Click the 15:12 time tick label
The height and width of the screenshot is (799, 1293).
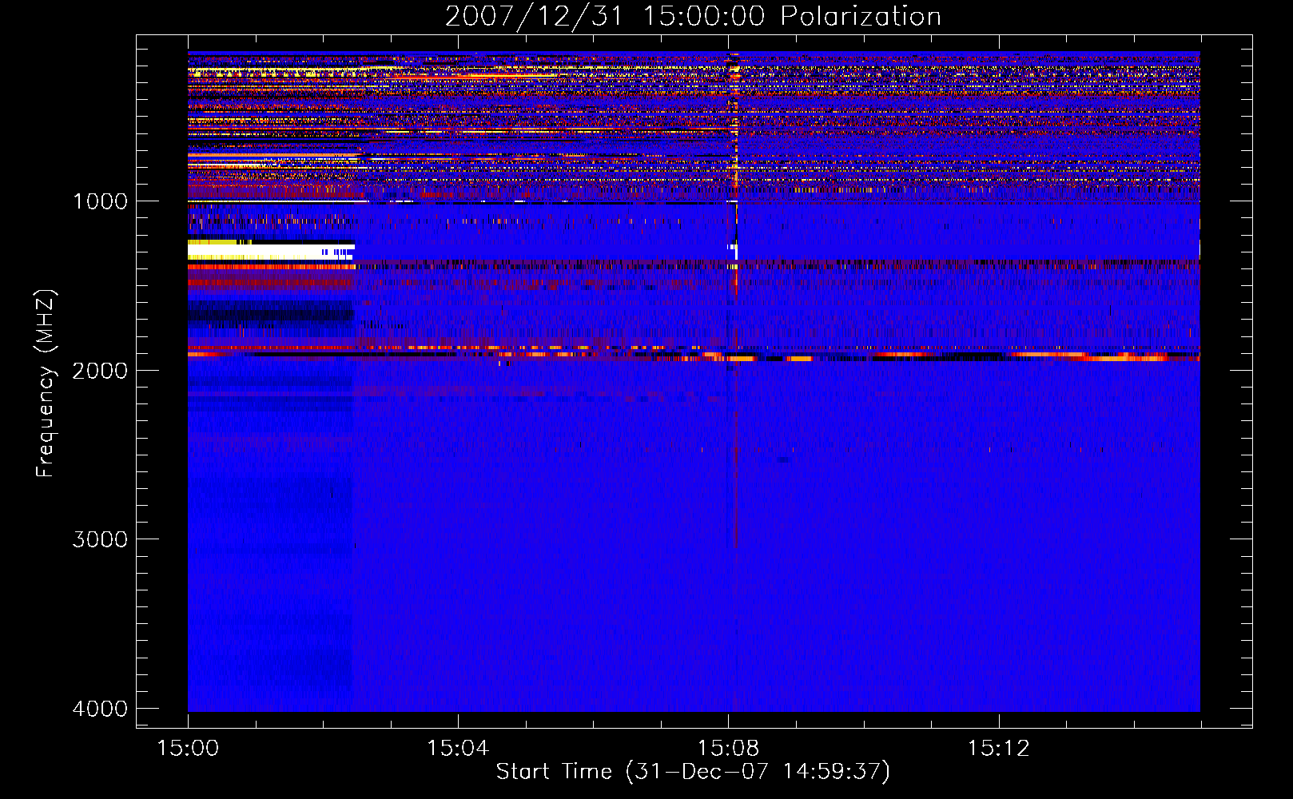tap(998, 749)
